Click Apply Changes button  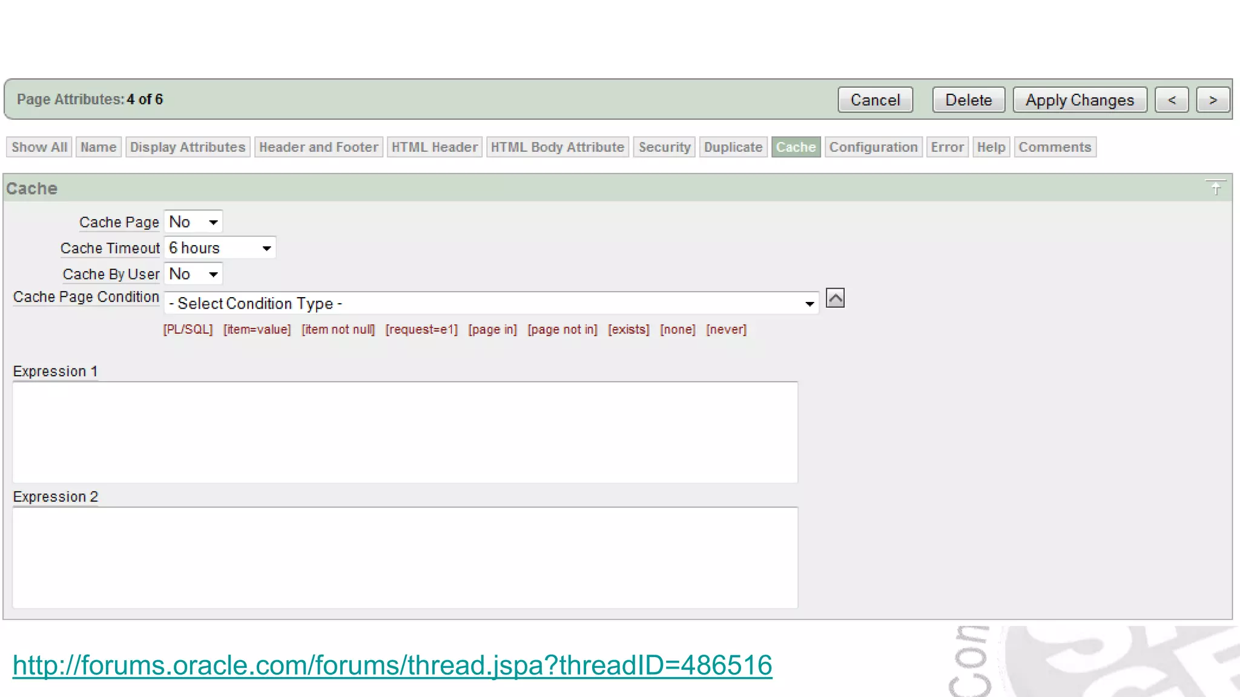[x=1080, y=100]
